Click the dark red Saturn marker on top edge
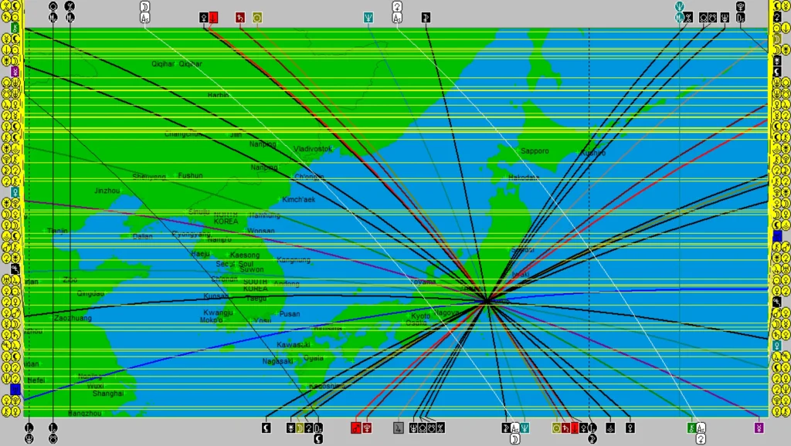 240,19
